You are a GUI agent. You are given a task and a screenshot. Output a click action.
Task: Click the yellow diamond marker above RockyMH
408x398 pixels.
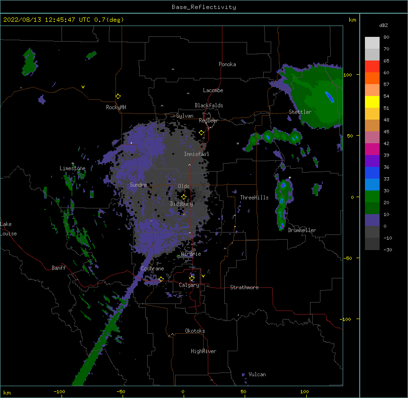(118, 96)
